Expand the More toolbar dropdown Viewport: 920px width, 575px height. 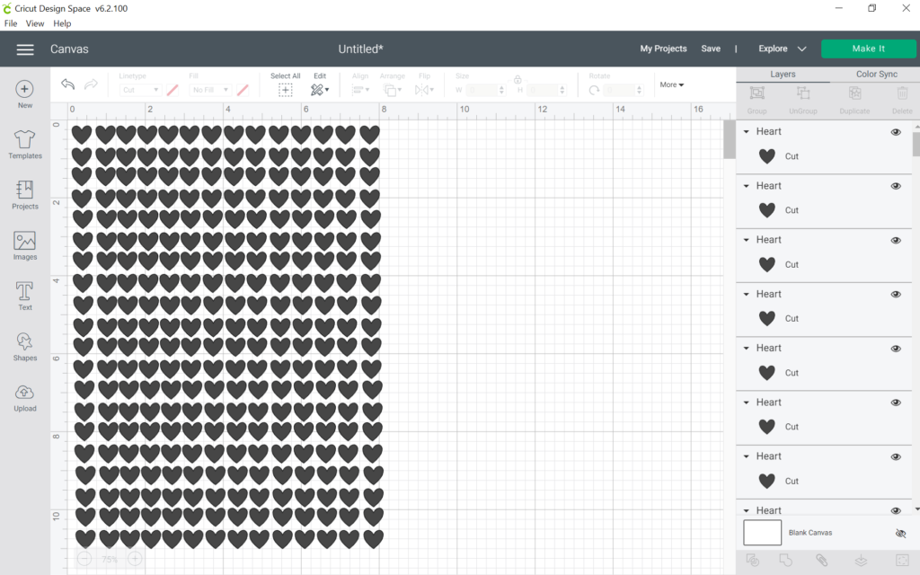coord(671,84)
